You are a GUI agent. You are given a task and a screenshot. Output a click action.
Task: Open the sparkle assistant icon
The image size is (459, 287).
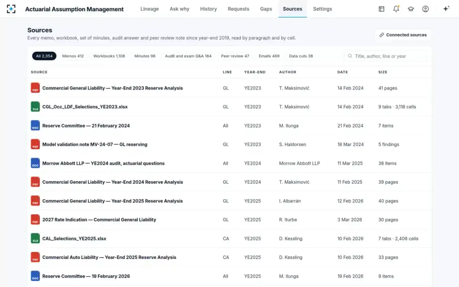(446, 9)
